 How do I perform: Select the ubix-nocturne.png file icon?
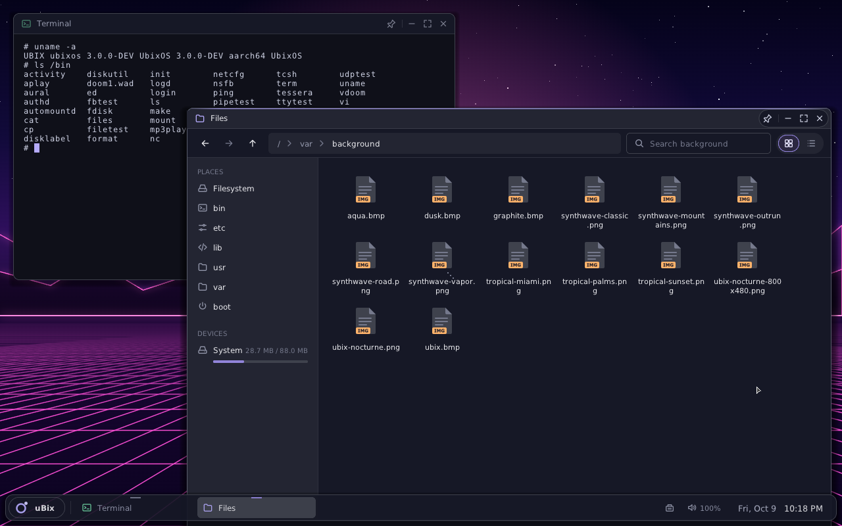point(366,321)
